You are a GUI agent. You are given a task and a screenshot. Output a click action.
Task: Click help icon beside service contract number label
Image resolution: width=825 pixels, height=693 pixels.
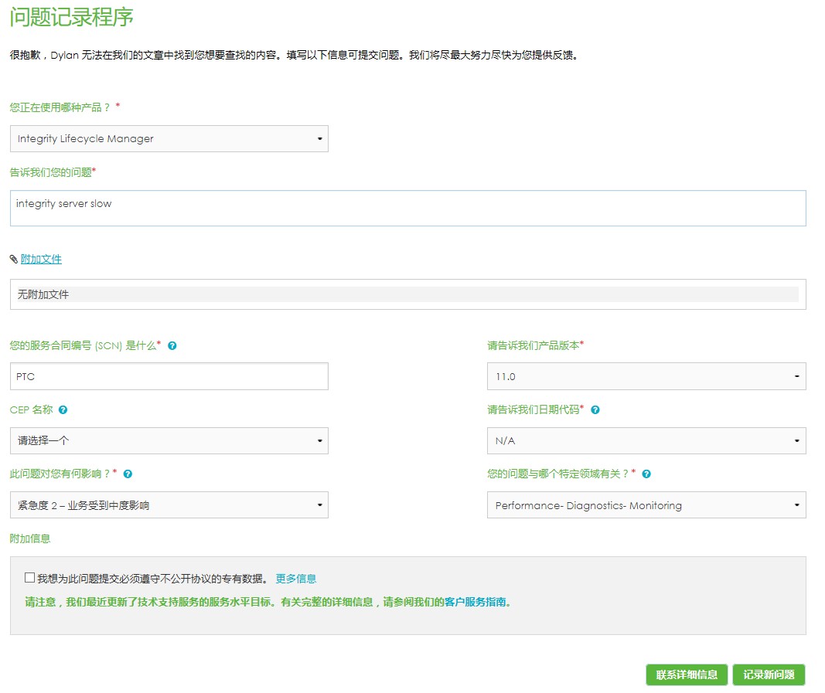click(172, 346)
